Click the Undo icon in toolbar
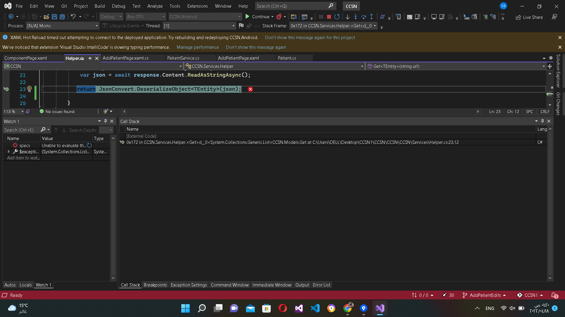 (x=73, y=17)
